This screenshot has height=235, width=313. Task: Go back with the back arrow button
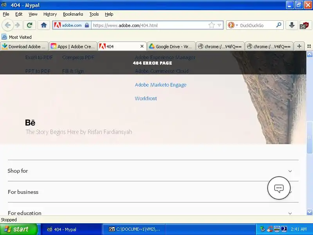tap(8, 25)
